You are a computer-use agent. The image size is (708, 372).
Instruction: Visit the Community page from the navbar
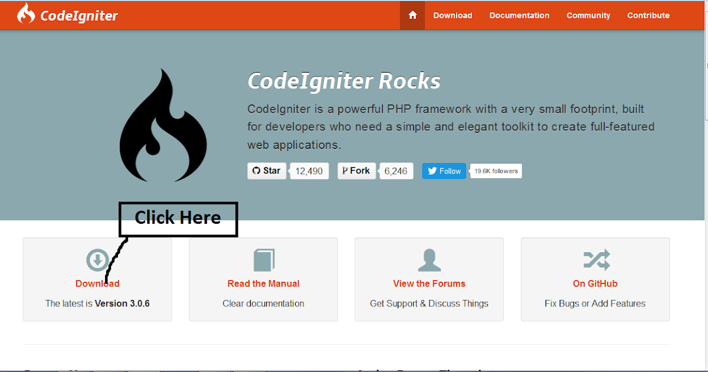click(588, 15)
